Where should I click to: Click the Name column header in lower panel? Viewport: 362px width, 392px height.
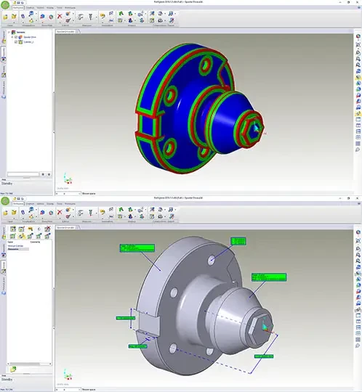pyautogui.click(x=10, y=242)
